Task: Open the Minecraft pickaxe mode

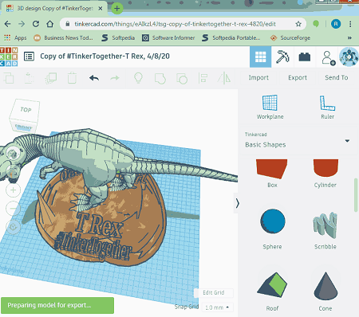Action: pos(282,57)
